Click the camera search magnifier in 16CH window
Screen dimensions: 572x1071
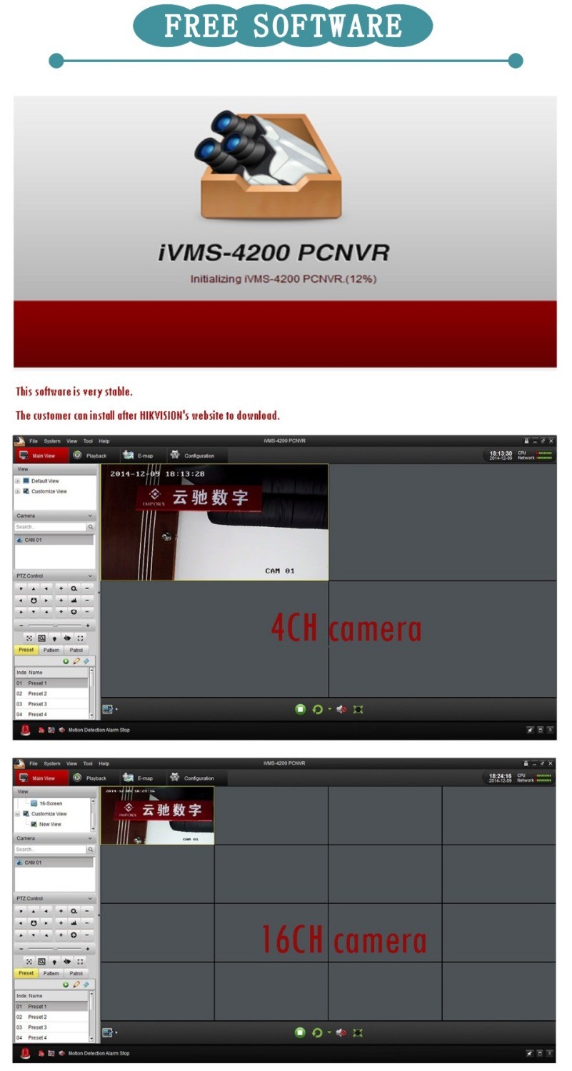tap(90, 850)
